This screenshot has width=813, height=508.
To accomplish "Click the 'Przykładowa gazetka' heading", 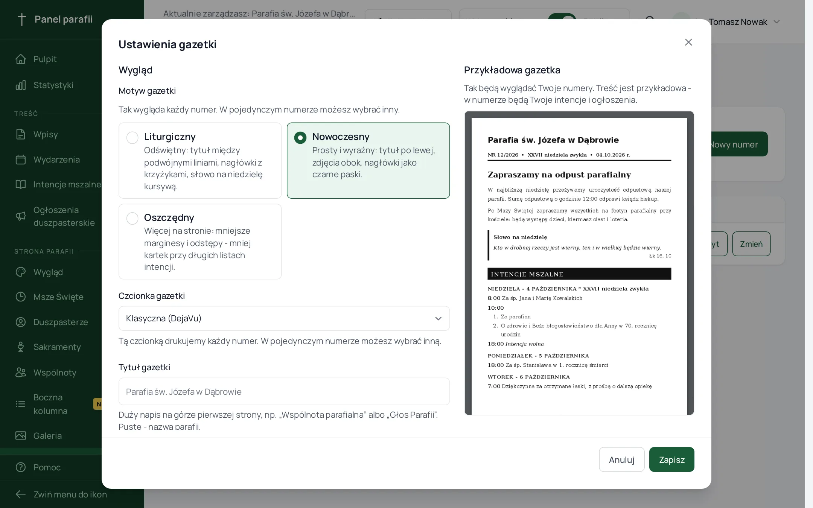I will pos(512,70).
